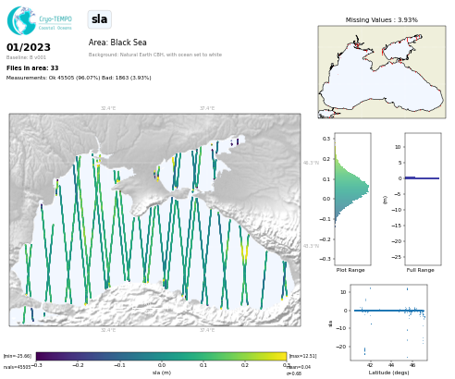The height and width of the screenshot is (379, 455).
Task: Click the Plot Range histogram panel
Action: tap(352, 199)
